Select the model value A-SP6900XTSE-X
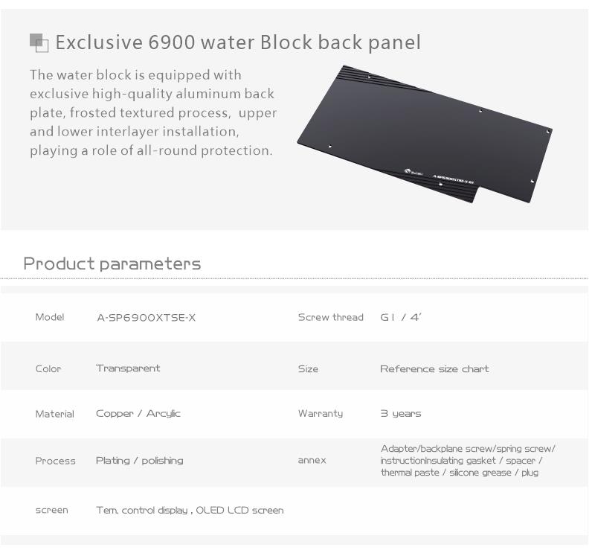The width and height of the screenshot is (592, 556). 147,318
